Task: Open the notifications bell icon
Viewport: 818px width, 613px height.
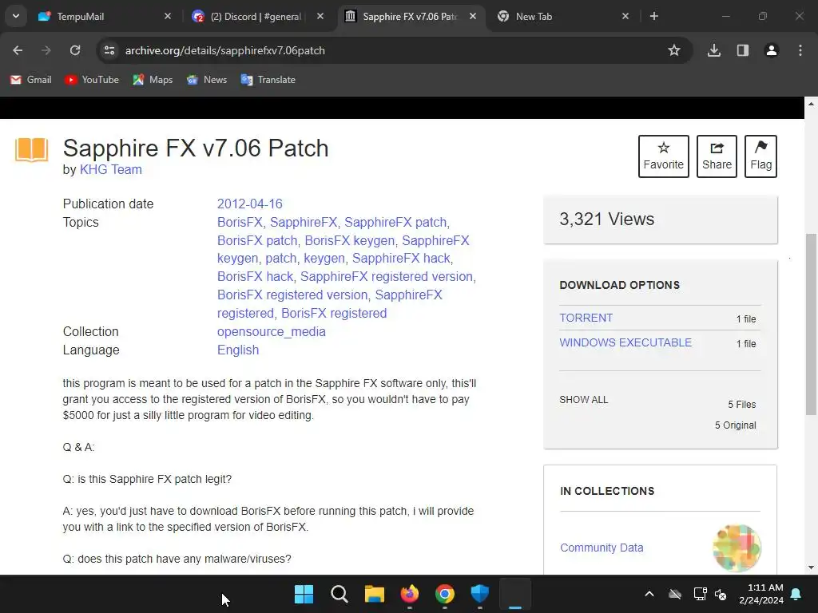Action: [x=796, y=594]
